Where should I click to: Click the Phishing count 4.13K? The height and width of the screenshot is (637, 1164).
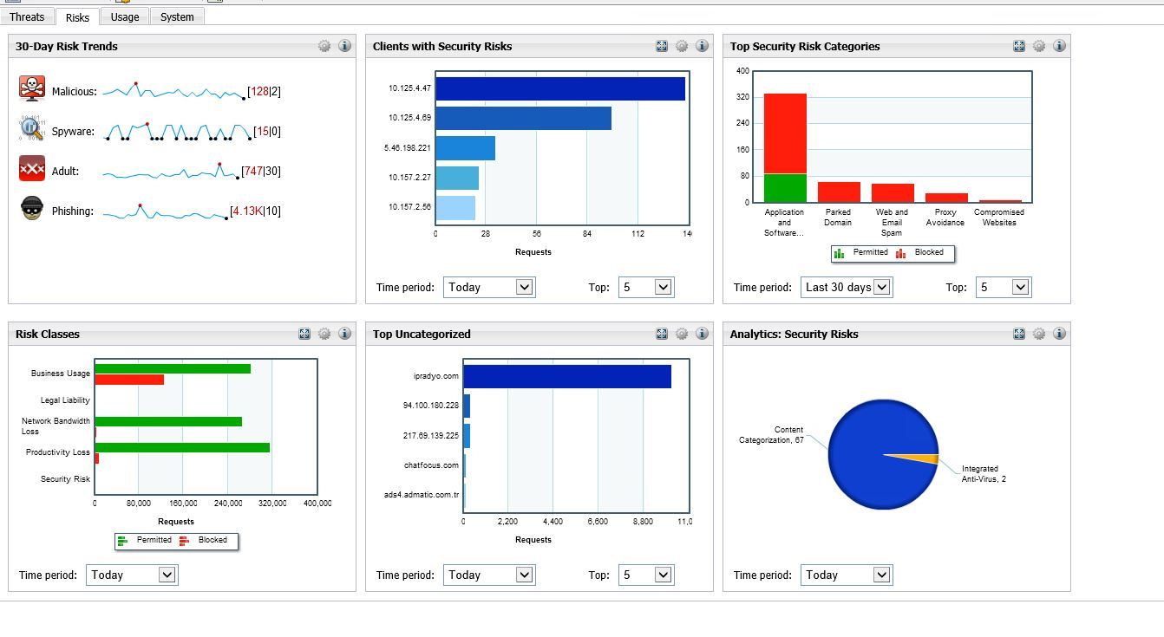247,211
